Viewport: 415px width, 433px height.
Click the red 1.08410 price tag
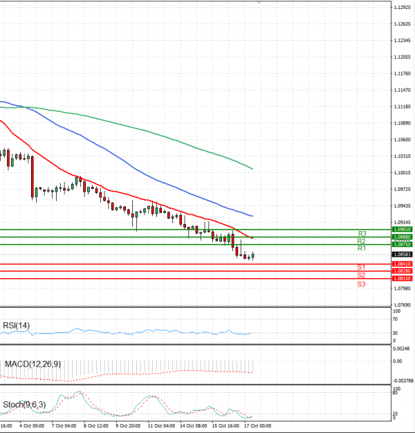402,264
